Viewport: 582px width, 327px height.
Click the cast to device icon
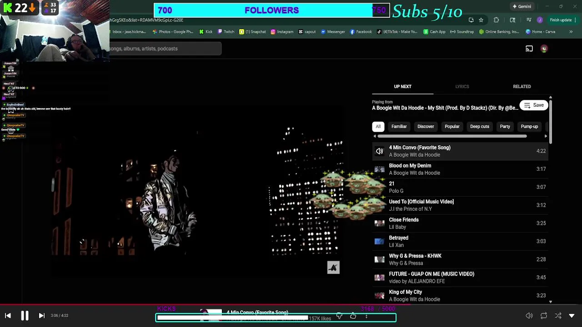click(x=529, y=49)
